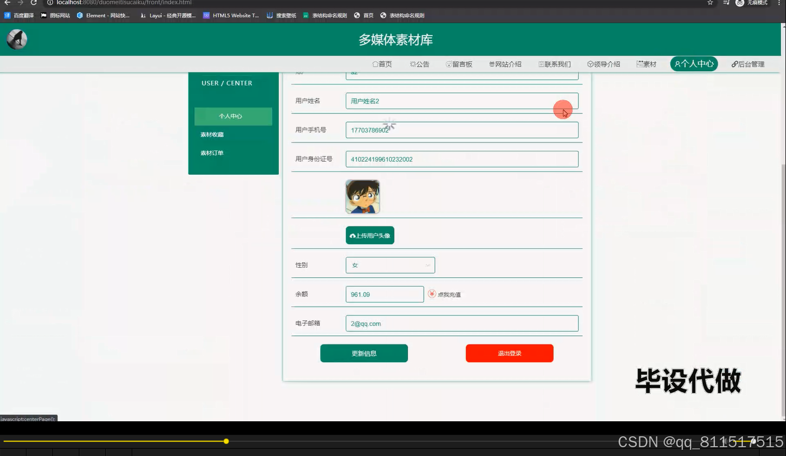Click the 电子邮箱 email input field
Viewport: 786px width, 456px height.
[x=461, y=323]
